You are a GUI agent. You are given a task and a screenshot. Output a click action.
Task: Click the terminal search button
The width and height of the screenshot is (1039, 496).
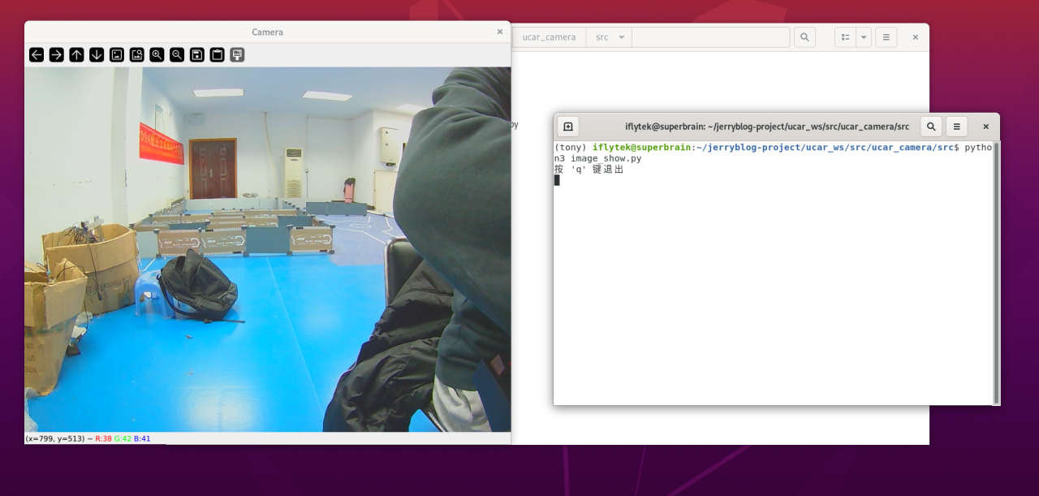931,127
